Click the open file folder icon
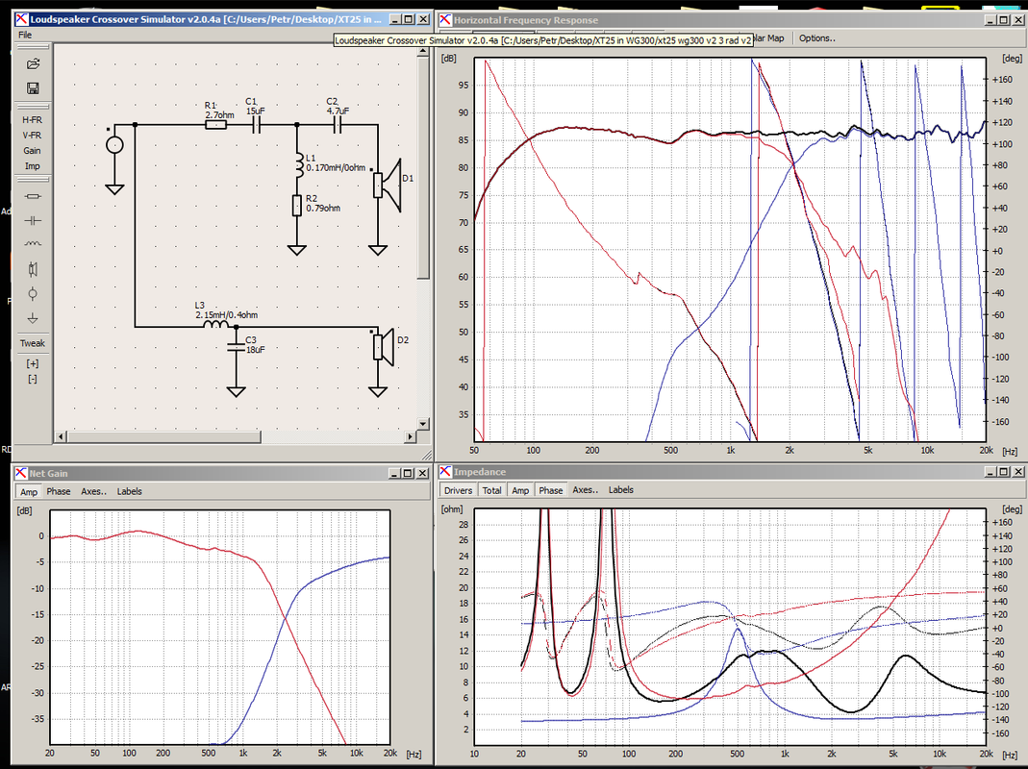Image resolution: width=1028 pixels, height=769 pixels. [x=33, y=63]
